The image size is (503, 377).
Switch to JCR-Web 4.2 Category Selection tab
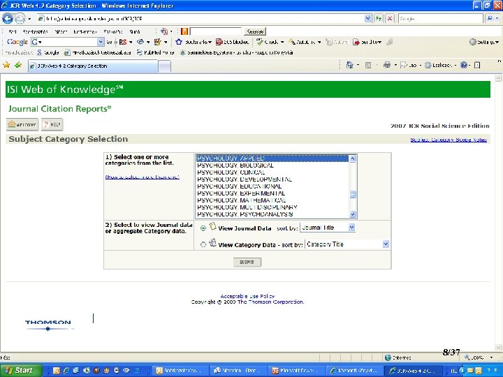coord(93,66)
